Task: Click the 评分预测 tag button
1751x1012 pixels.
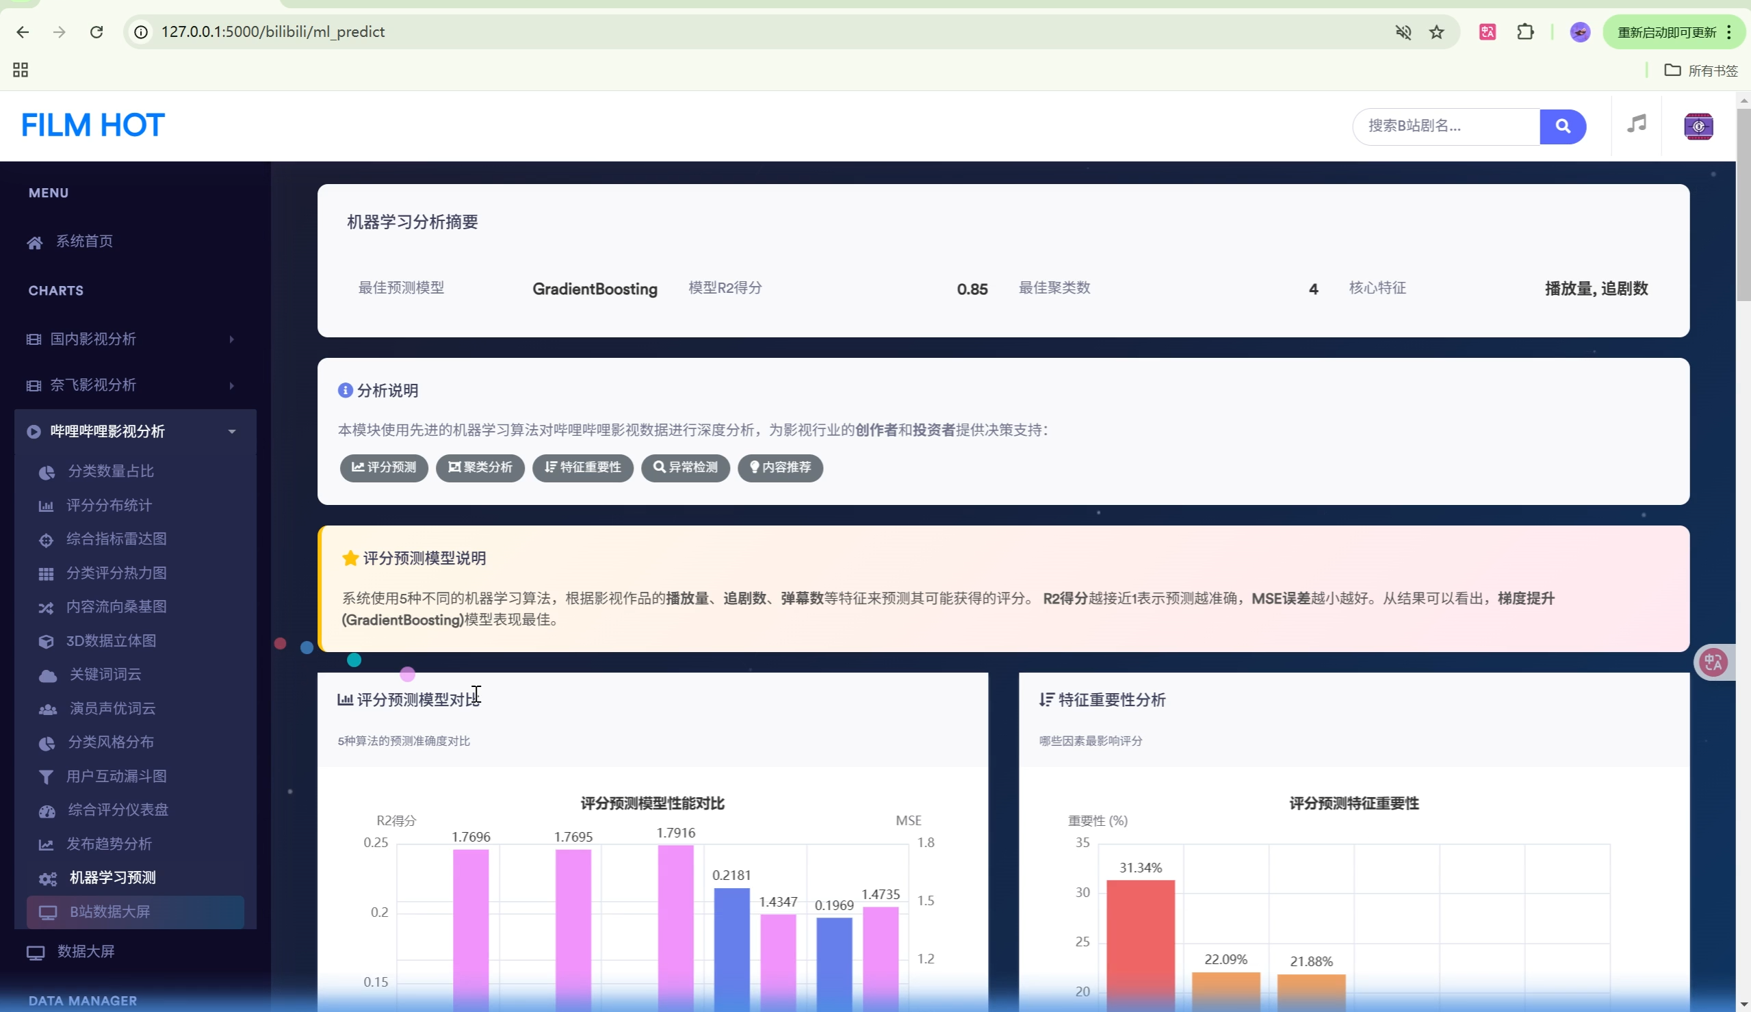Action: point(384,468)
